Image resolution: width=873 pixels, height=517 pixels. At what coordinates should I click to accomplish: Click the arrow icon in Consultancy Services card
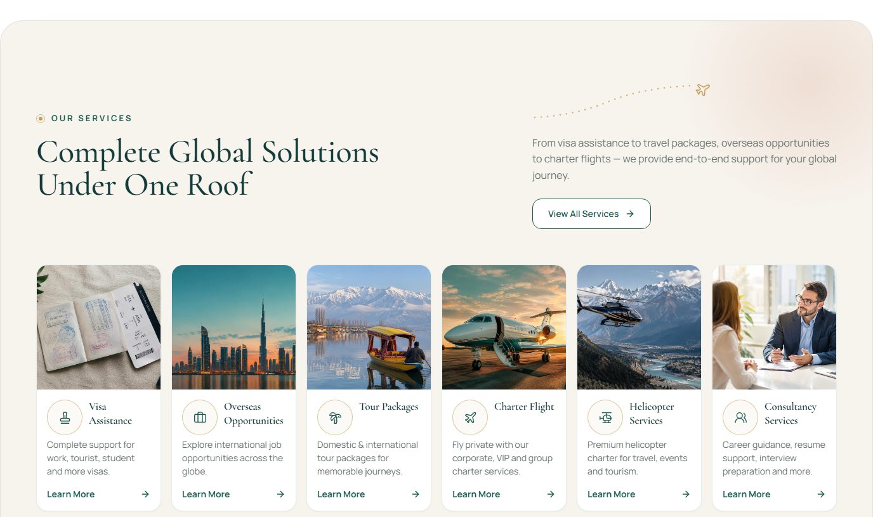[821, 494]
